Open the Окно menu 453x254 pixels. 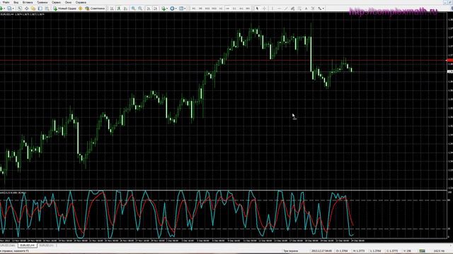coord(68,2)
